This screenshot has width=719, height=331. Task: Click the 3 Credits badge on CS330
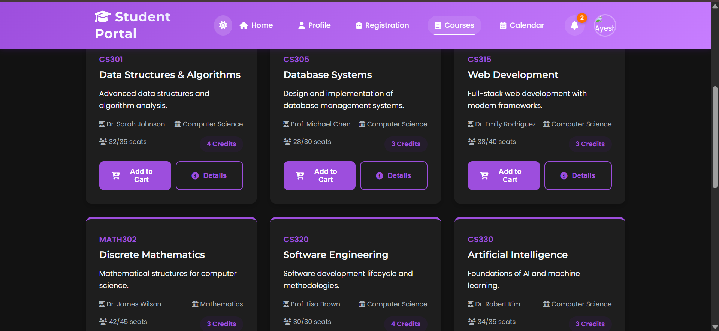590,324
